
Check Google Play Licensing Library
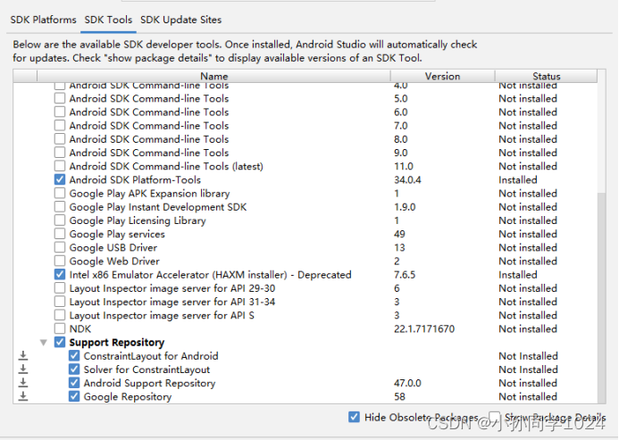tap(60, 220)
